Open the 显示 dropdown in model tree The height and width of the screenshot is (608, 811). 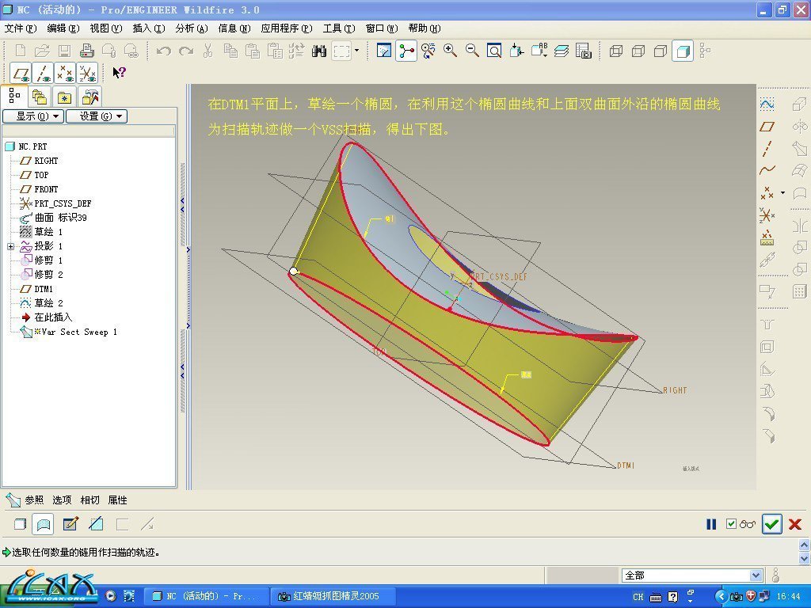pos(32,116)
